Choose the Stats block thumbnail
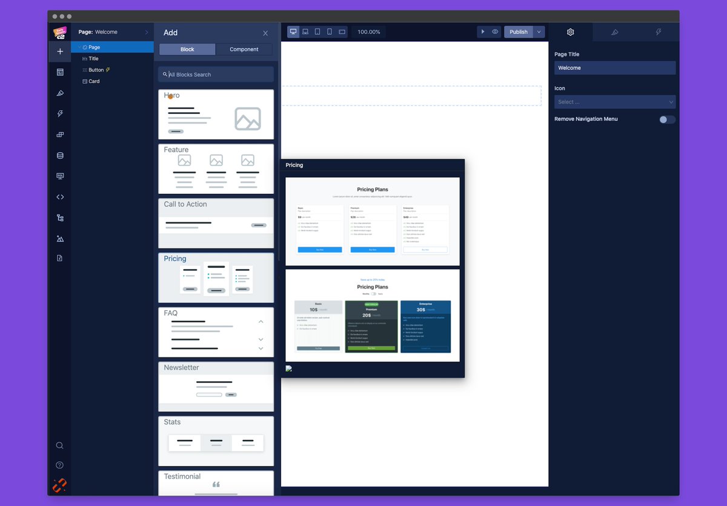 [x=216, y=441]
